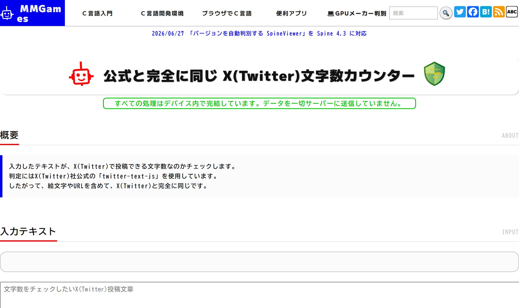Click the rounded result box above the text area
Screen dimensions: 519x308
pos(259,262)
